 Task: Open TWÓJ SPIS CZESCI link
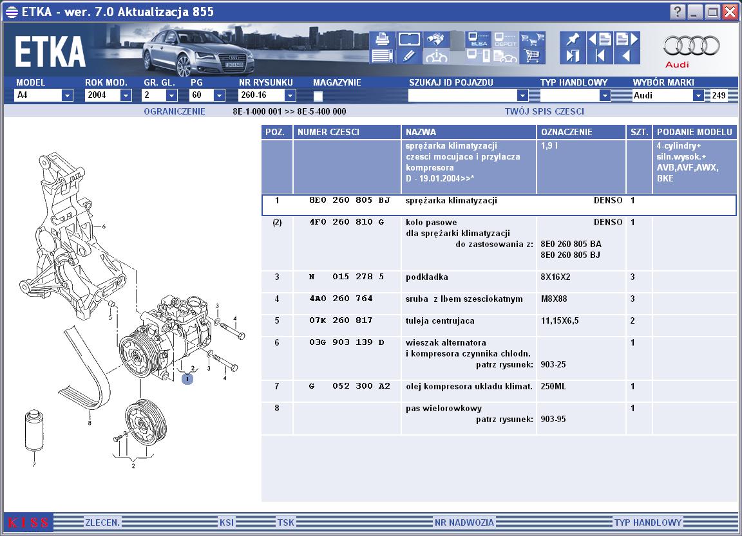[x=544, y=111]
